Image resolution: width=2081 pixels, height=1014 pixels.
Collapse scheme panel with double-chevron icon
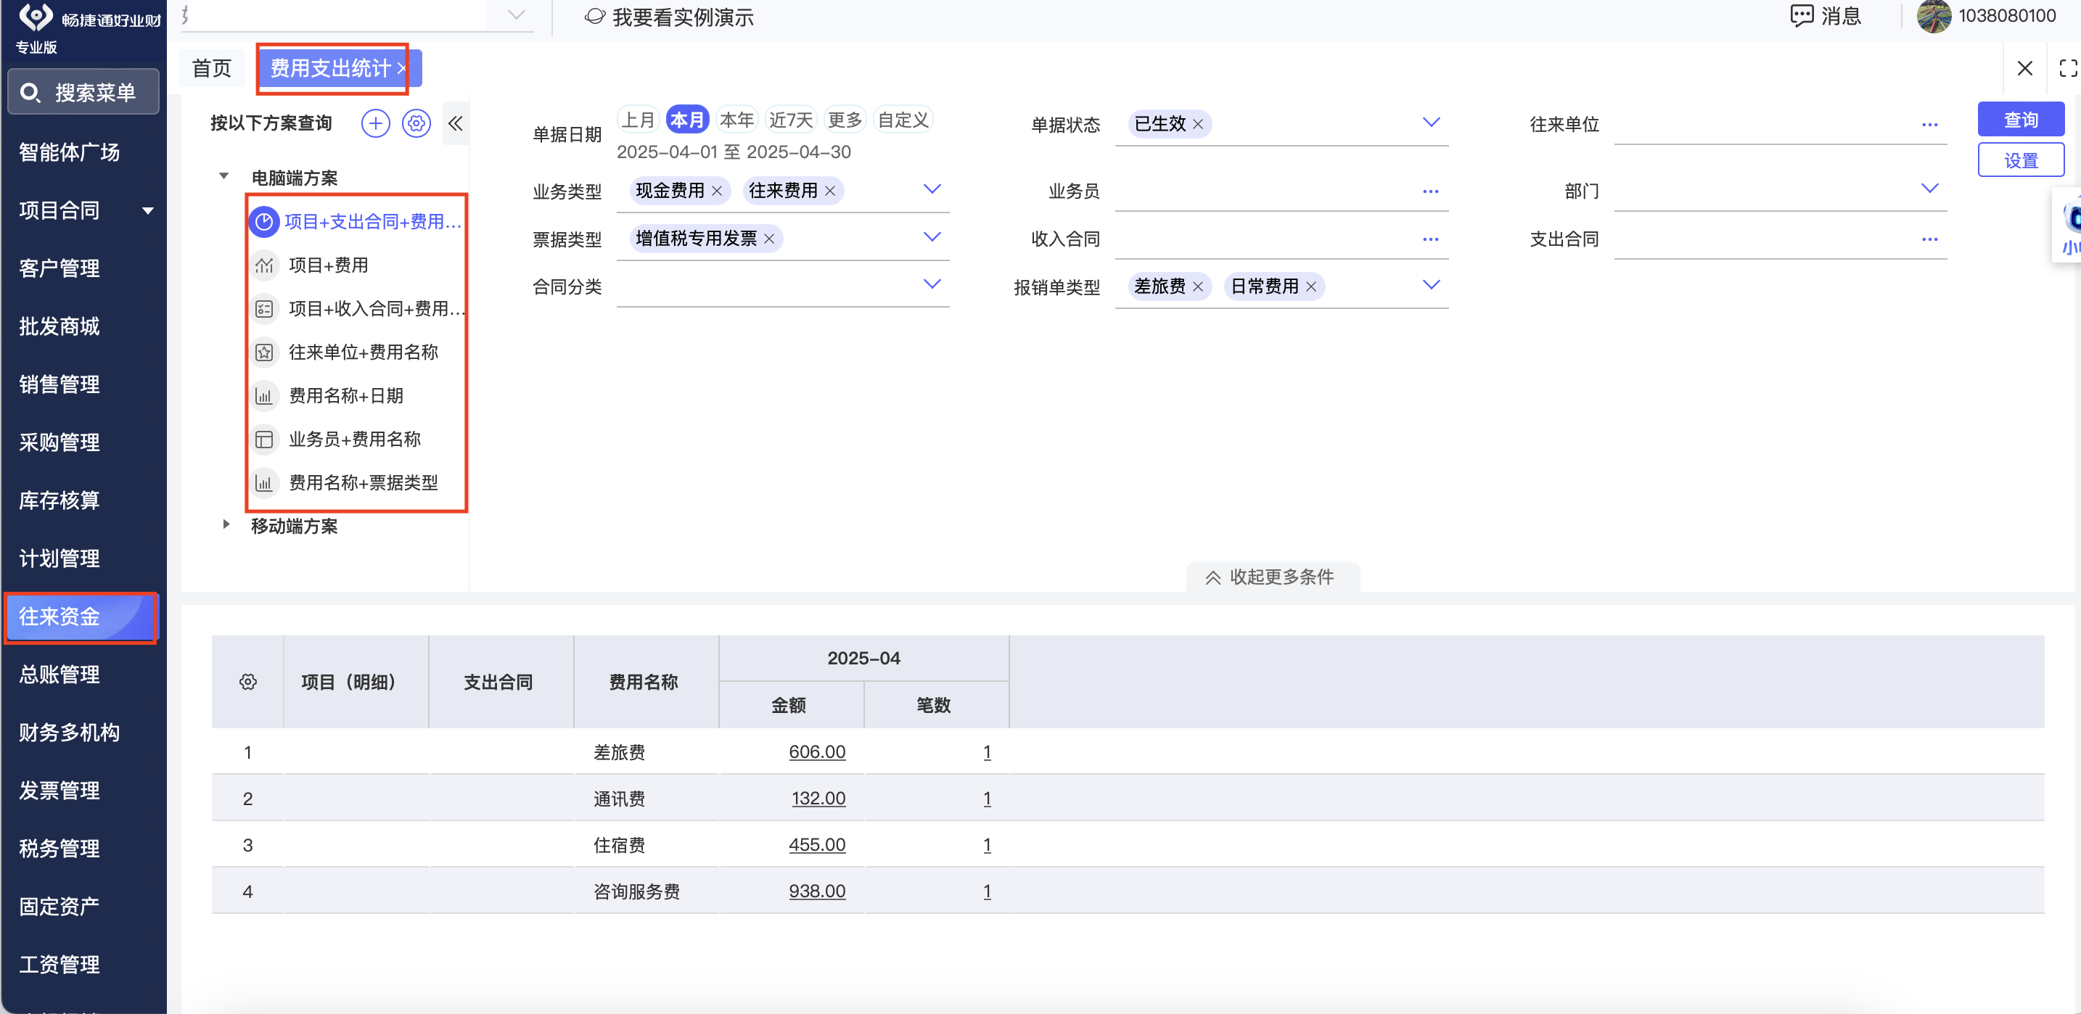(x=456, y=123)
